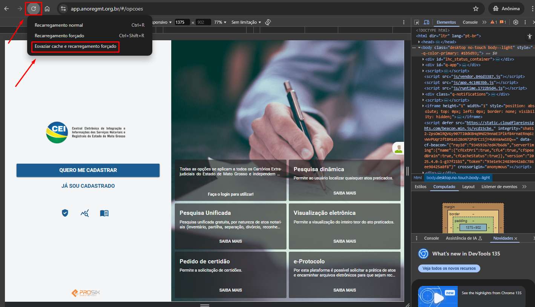The width and height of the screenshot is (535, 307).
Task: Switch to the Estilos tab
Action: (420, 187)
